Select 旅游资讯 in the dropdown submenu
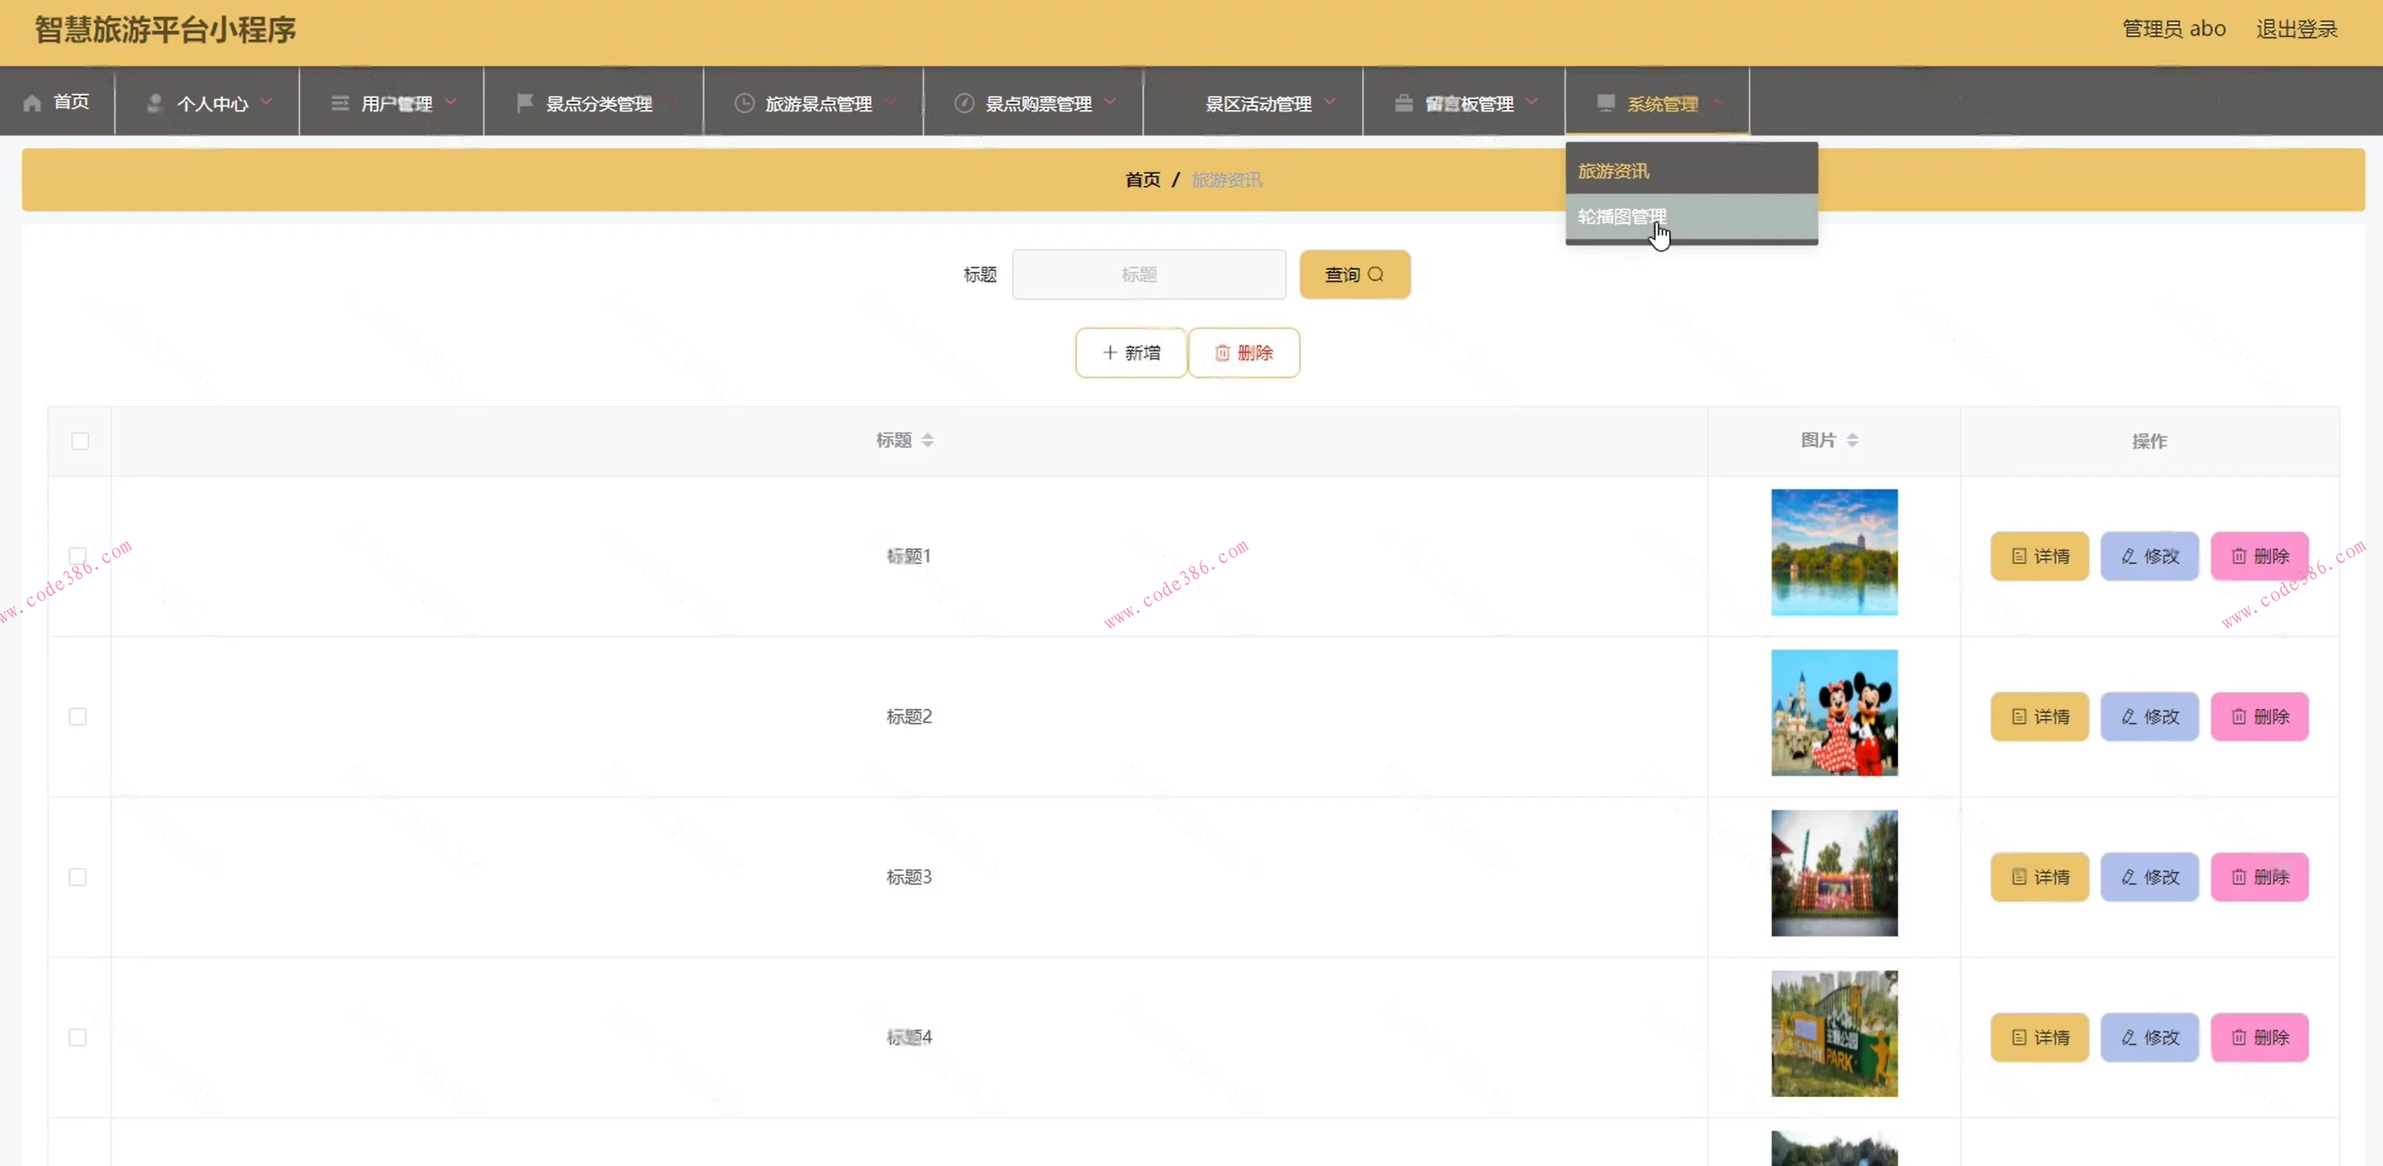The width and height of the screenshot is (2383, 1166). pyautogui.click(x=1613, y=171)
